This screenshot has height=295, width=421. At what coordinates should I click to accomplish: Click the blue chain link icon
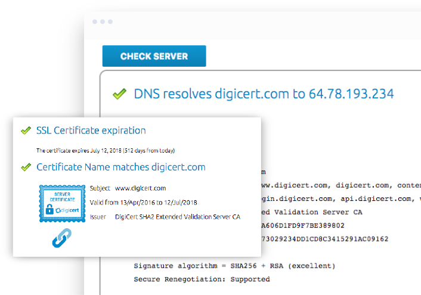point(62,238)
